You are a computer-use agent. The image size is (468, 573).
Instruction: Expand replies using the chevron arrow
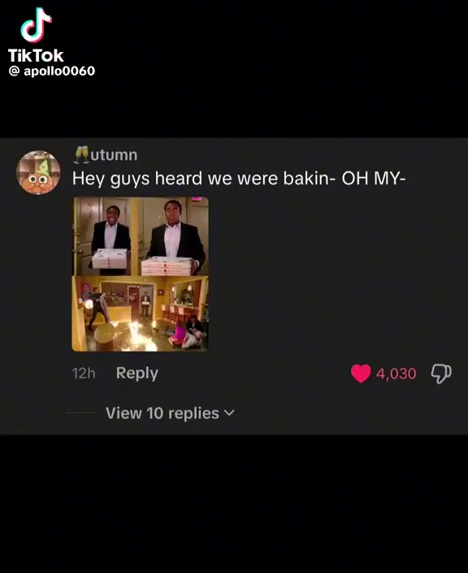tap(229, 413)
